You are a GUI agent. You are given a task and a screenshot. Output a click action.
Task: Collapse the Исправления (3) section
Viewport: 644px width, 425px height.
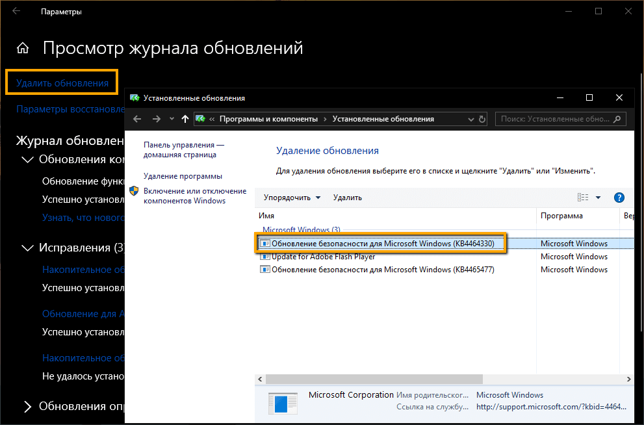tap(27, 248)
